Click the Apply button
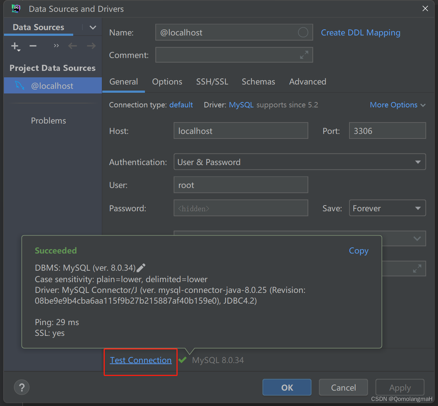This screenshot has width=438, height=406. (400, 387)
